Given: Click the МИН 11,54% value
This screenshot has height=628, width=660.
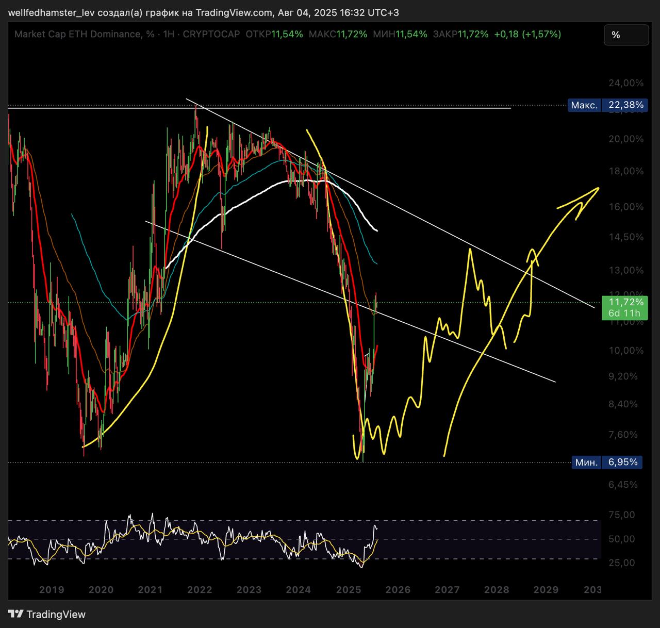Looking at the screenshot, I should 400,35.
